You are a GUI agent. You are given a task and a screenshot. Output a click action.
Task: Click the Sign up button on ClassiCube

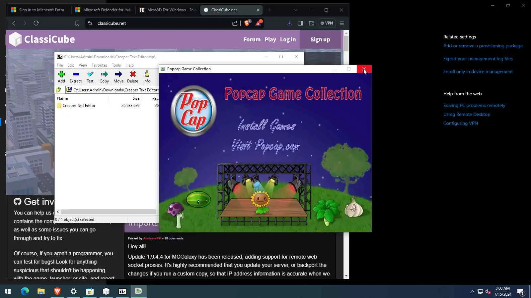pyautogui.click(x=320, y=39)
